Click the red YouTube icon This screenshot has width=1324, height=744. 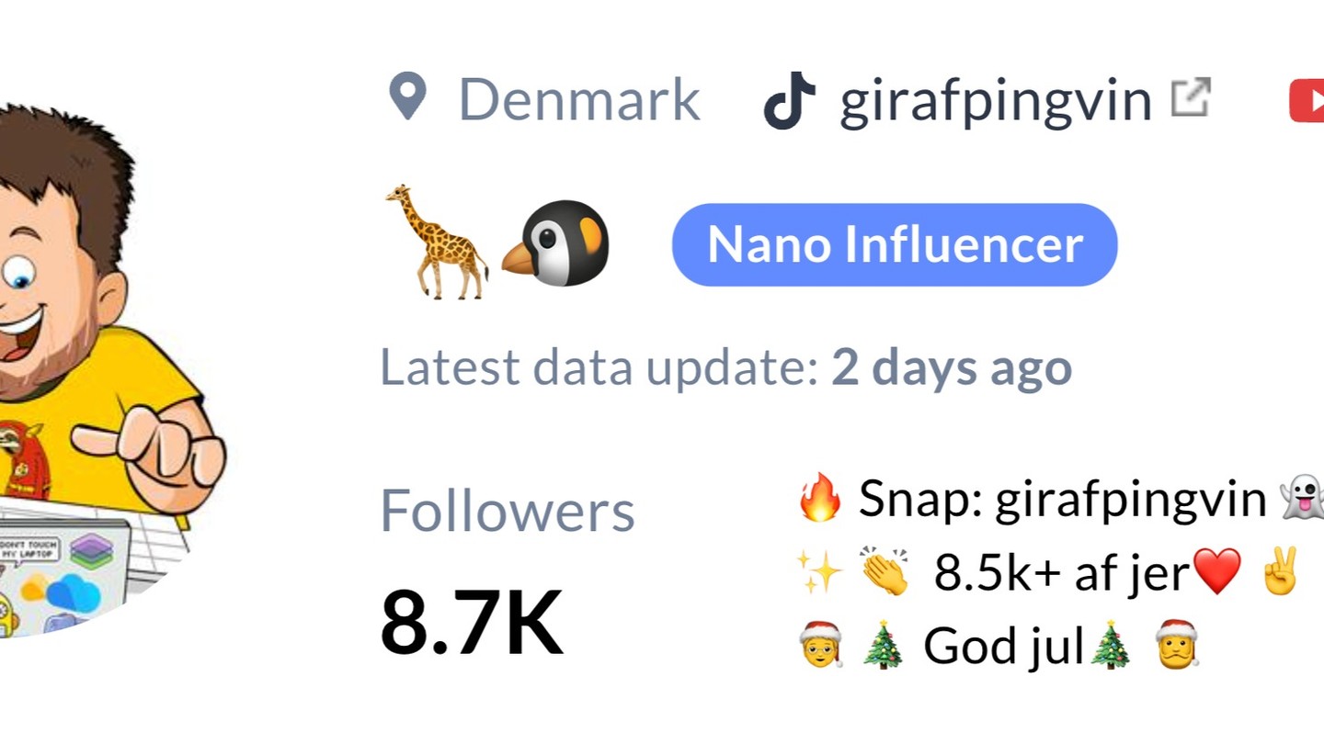(x=1307, y=100)
